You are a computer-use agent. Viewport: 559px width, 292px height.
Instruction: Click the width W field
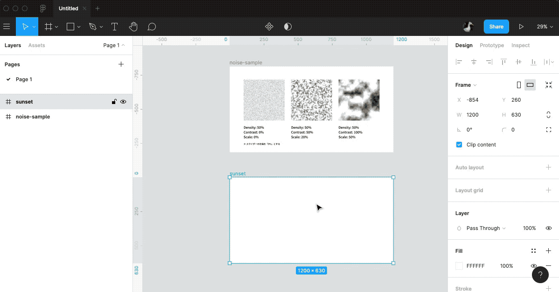click(476, 115)
